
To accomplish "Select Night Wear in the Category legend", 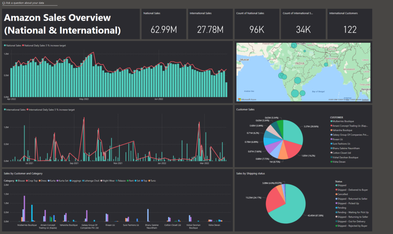I will coord(107,181).
